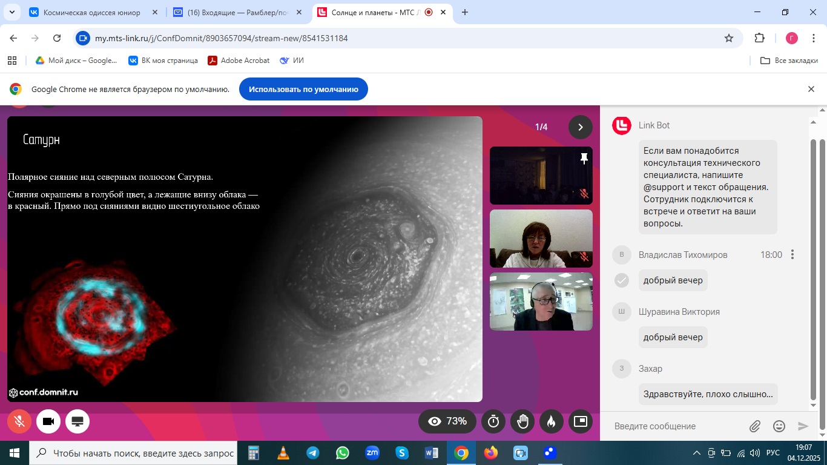
Task: Open Мой диск Google bookmark
Action: coord(76,61)
